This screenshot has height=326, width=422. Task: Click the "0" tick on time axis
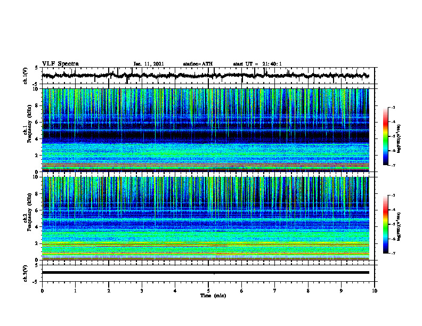42,291
